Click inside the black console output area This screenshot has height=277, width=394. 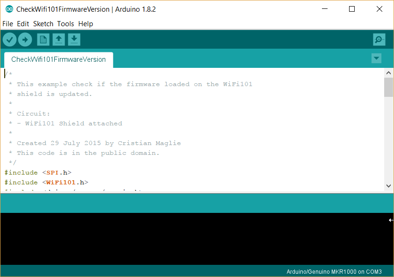(187, 239)
